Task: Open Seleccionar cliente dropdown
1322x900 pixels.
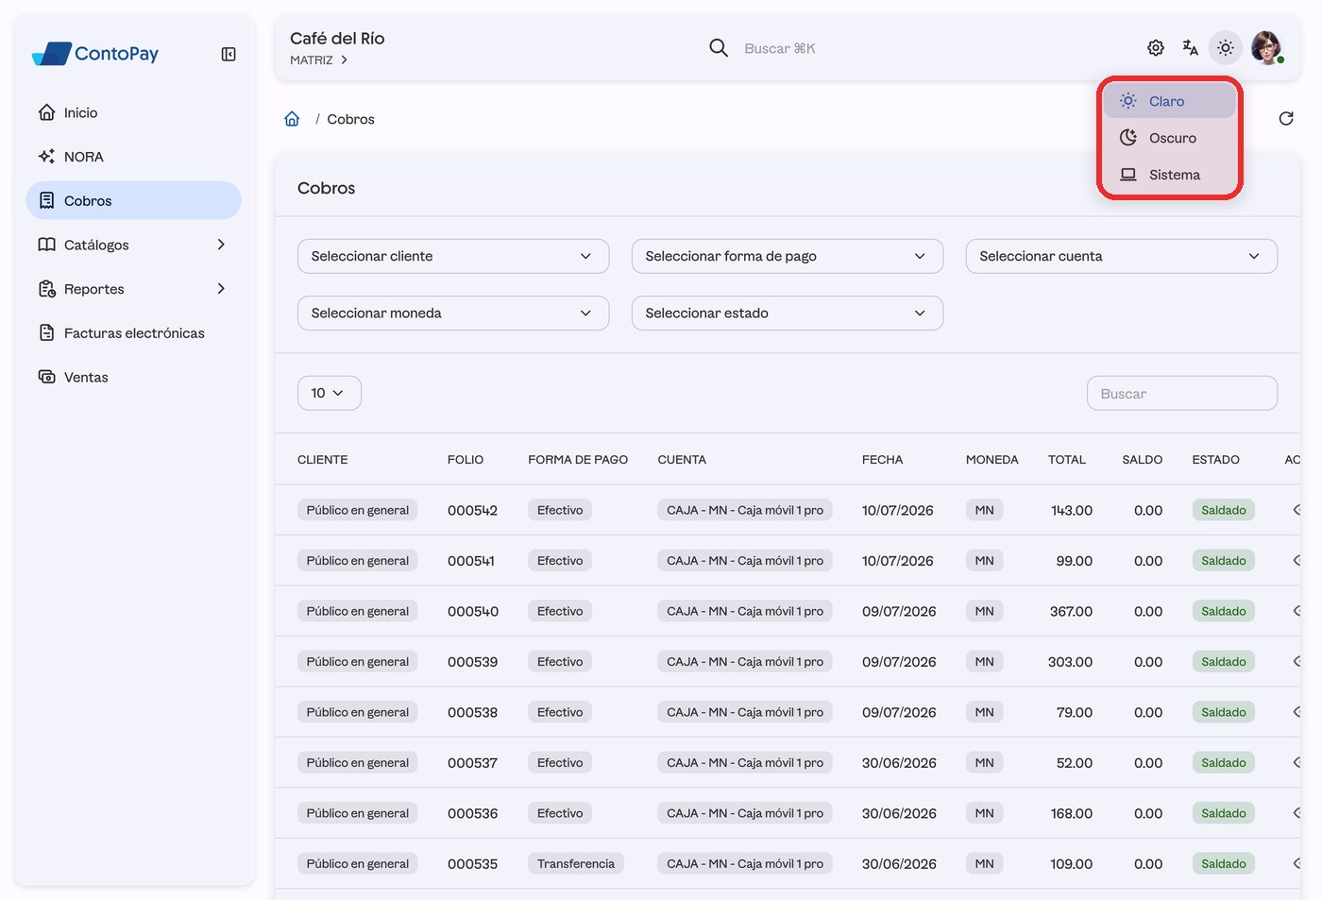Action: point(453,256)
